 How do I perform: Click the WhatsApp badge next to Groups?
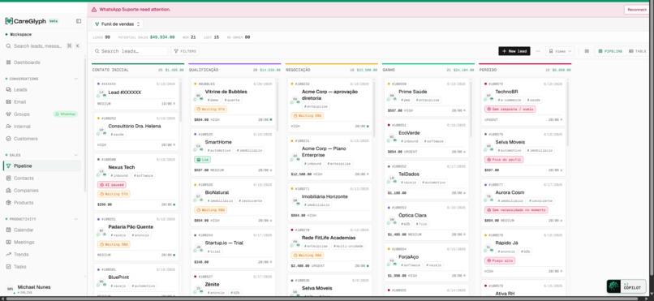[x=65, y=114]
